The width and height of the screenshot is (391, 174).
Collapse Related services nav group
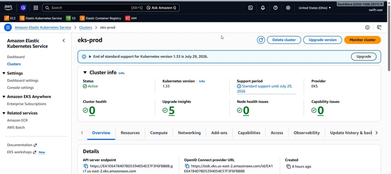coord(4,113)
